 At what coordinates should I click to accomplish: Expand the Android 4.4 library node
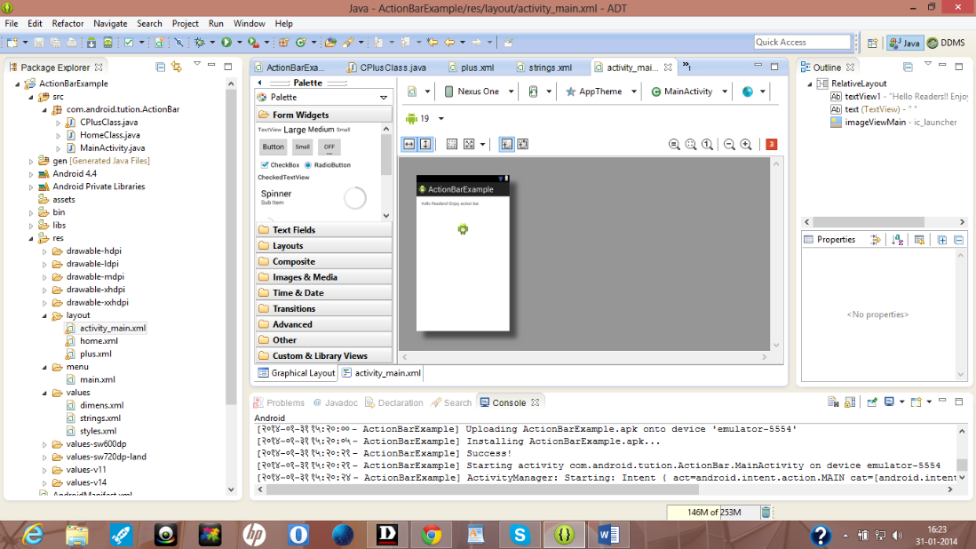[31, 174]
